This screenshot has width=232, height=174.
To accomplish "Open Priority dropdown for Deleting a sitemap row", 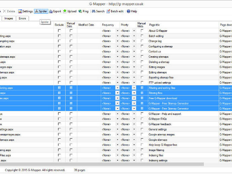I will pos(134,62).
